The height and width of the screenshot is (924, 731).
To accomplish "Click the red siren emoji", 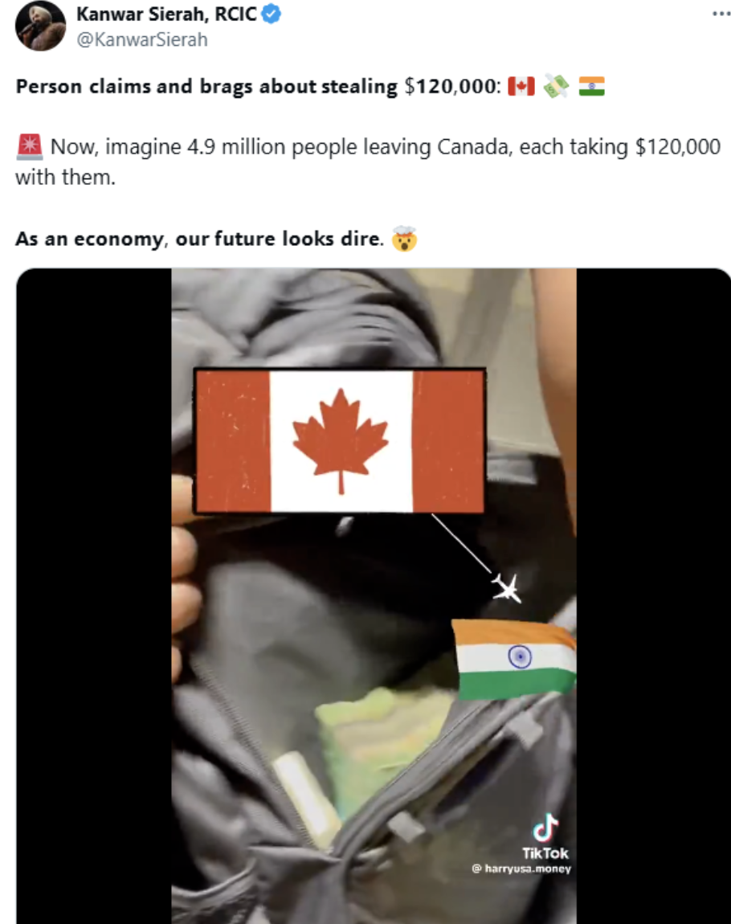I will point(30,147).
